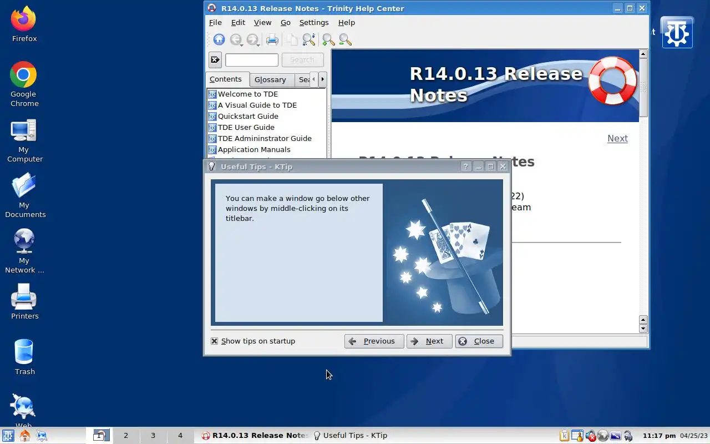
Task: Open the Go menu
Action: [286, 23]
